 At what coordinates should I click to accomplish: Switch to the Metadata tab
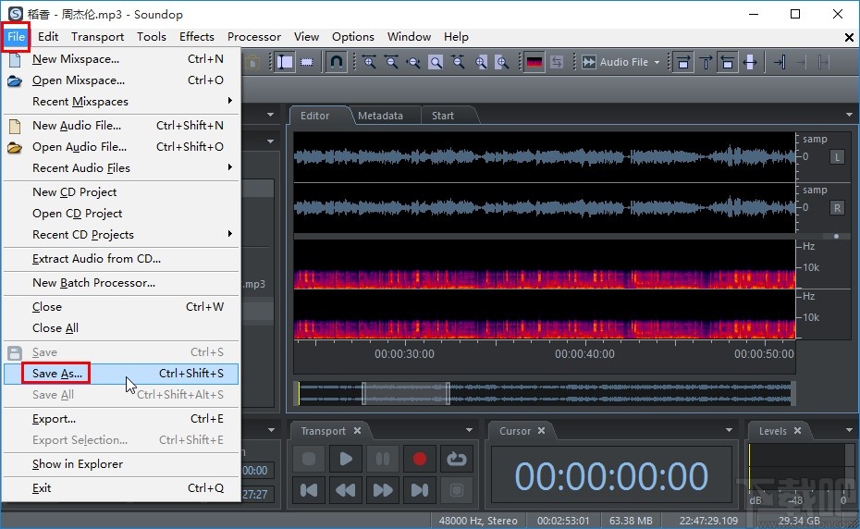pyautogui.click(x=380, y=116)
